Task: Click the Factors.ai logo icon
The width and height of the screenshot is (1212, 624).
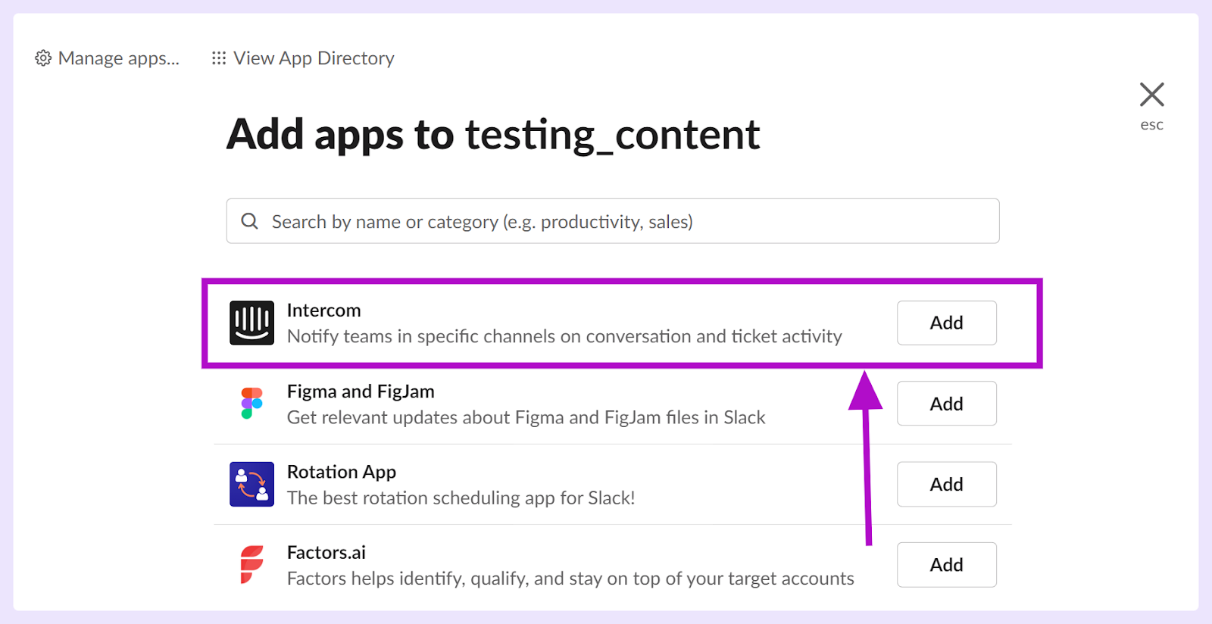Action: click(x=251, y=565)
